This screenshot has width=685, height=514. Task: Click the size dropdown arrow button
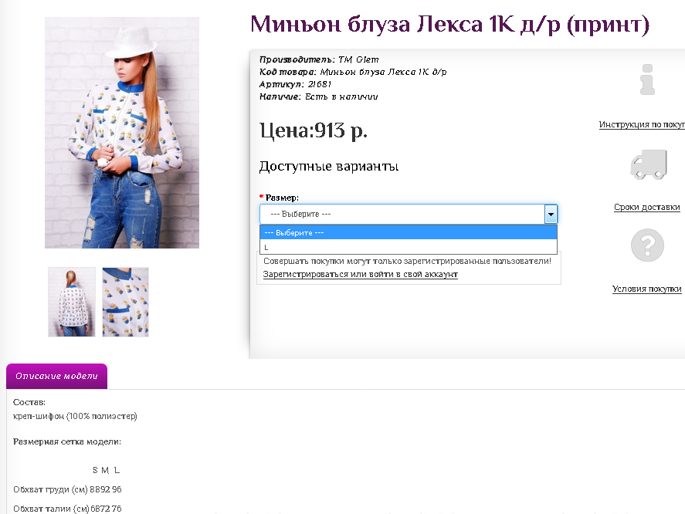[x=551, y=215]
